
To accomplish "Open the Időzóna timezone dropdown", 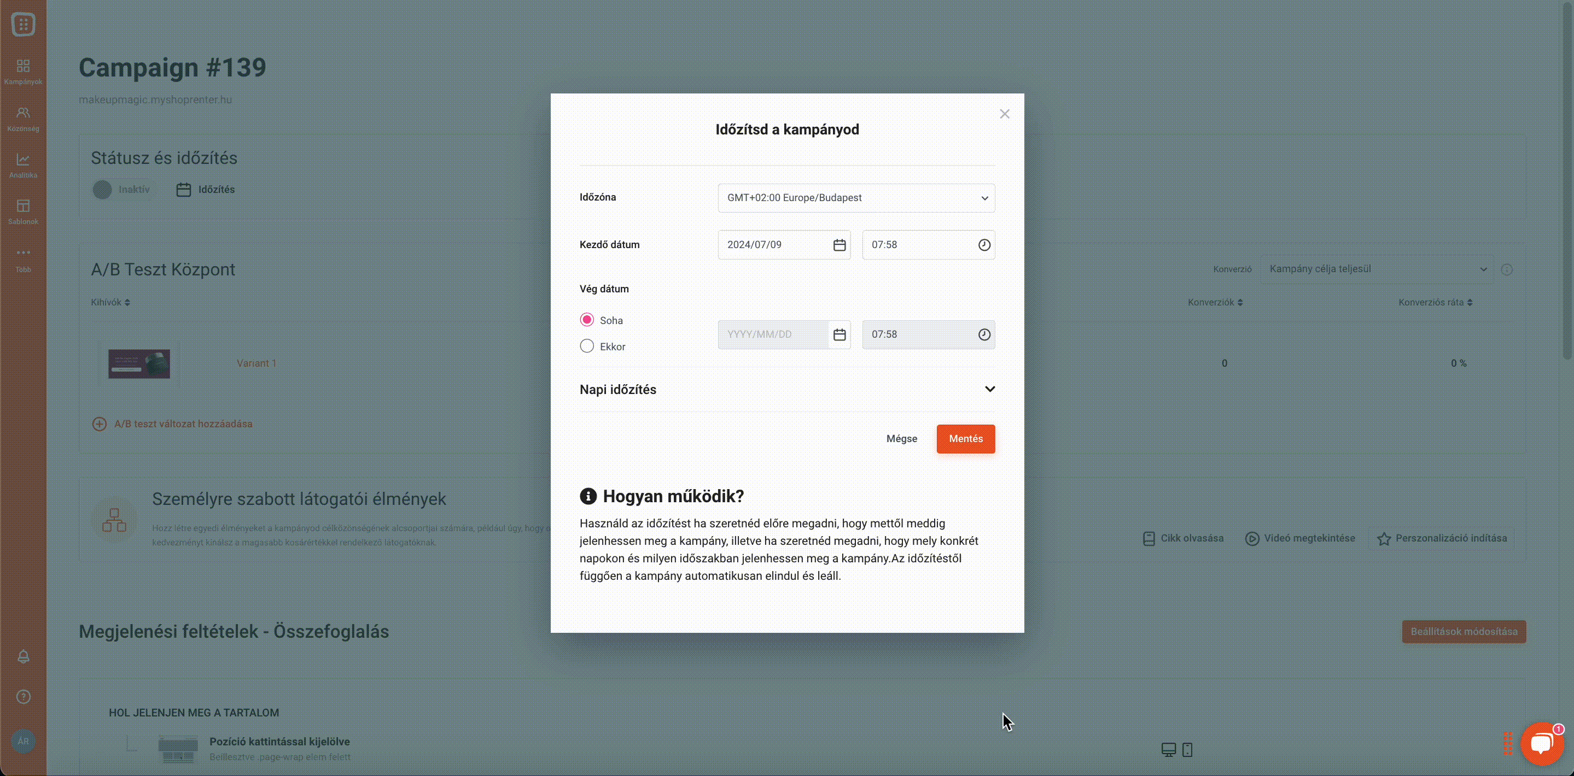I will [856, 198].
